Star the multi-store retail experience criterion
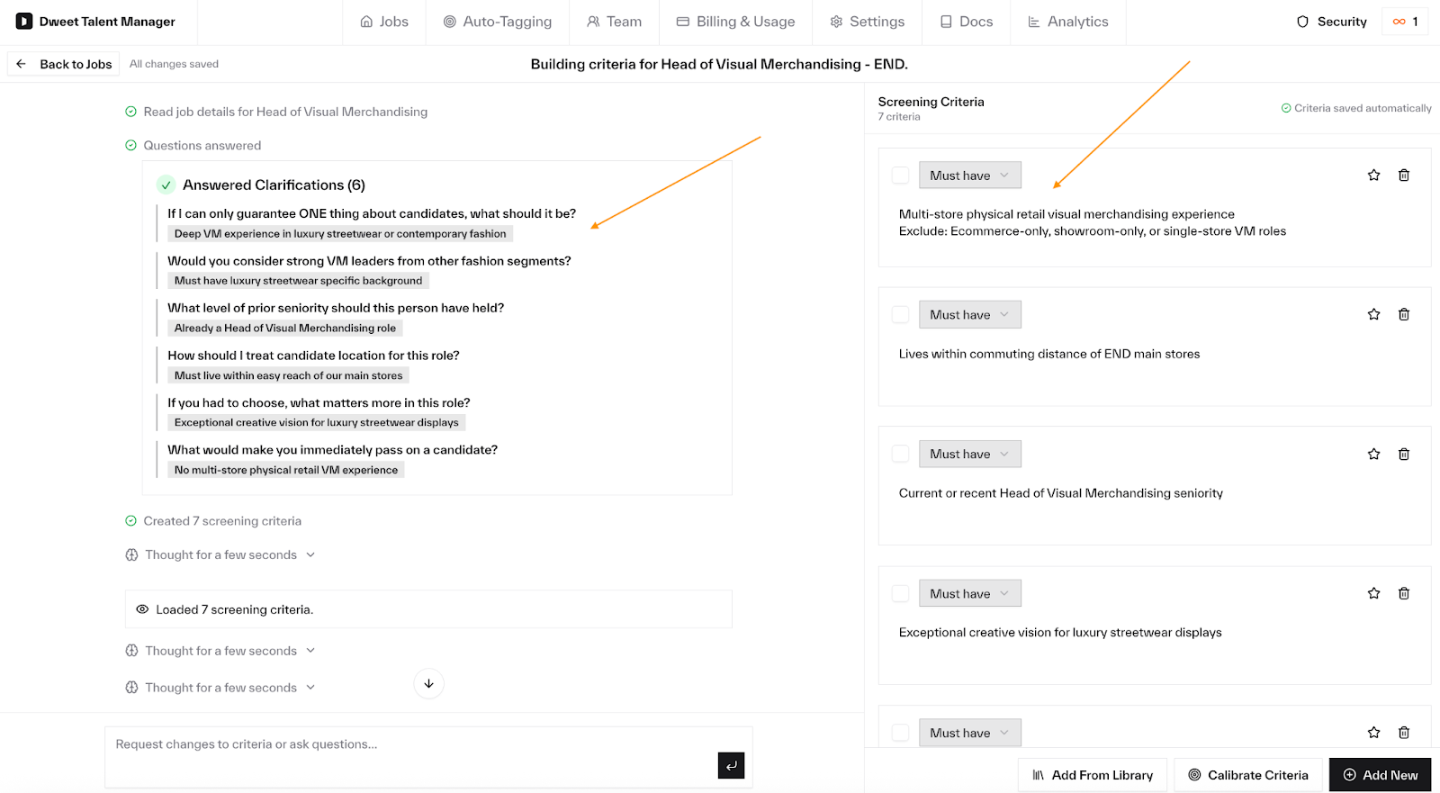This screenshot has width=1440, height=793. [x=1373, y=176]
